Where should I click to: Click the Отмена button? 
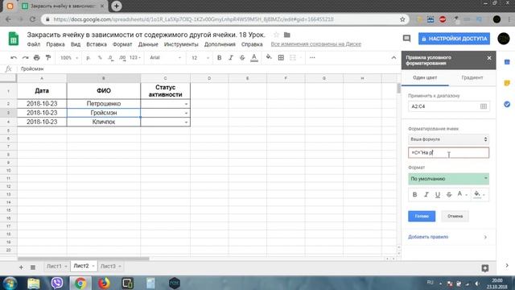click(455, 216)
